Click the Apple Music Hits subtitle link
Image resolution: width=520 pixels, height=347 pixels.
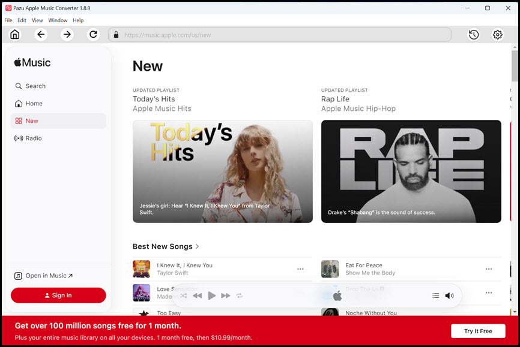pos(162,108)
